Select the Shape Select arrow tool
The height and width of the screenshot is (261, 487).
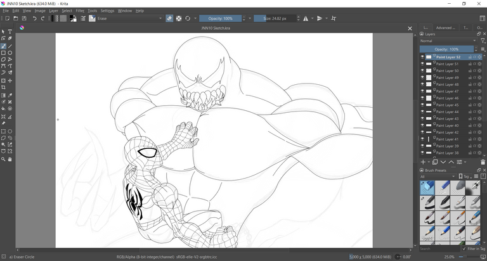pos(3,32)
